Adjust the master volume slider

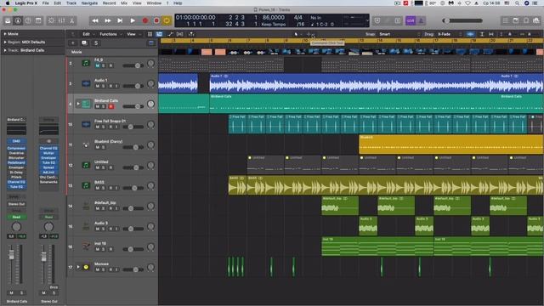462,20
